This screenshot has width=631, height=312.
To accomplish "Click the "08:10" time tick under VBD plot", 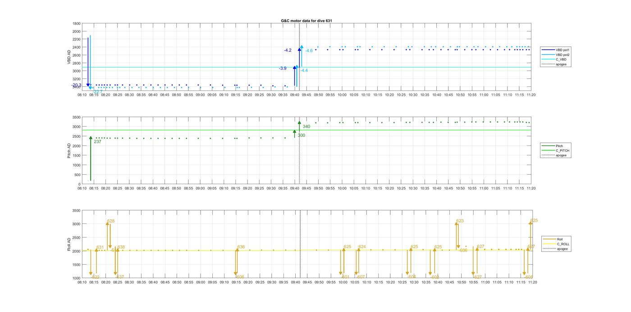I will (82, 95).
